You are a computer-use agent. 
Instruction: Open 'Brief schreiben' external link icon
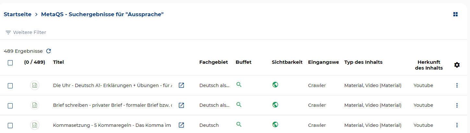click(x=182, y=105)
